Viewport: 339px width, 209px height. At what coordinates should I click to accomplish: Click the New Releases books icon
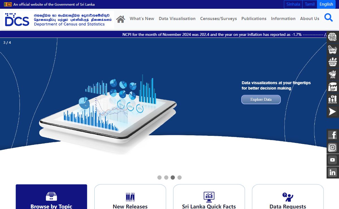click(130, 197)
